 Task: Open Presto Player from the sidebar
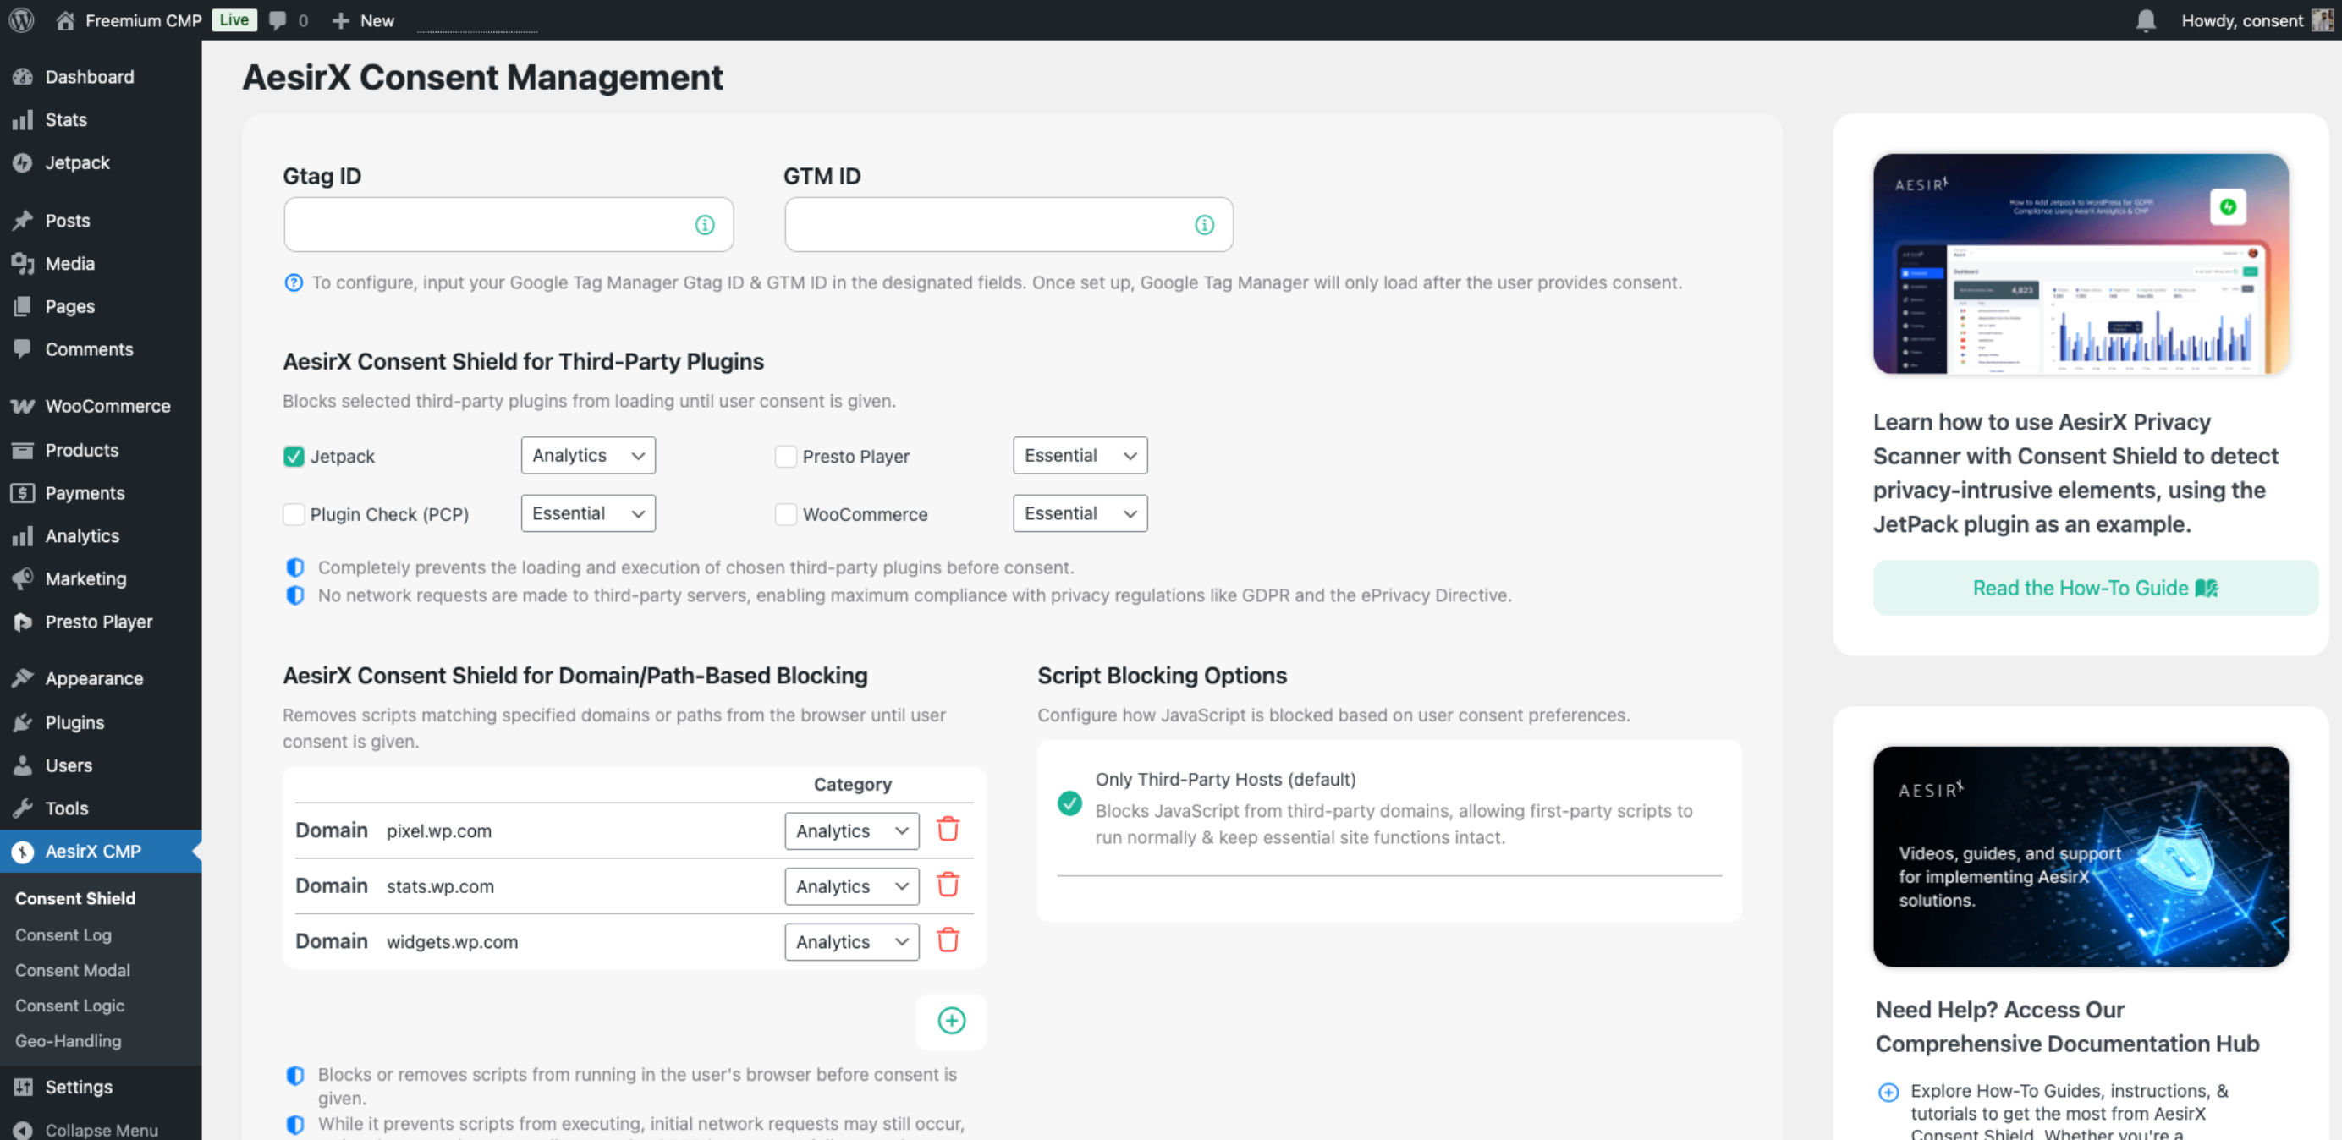click(x=99, y=622)
